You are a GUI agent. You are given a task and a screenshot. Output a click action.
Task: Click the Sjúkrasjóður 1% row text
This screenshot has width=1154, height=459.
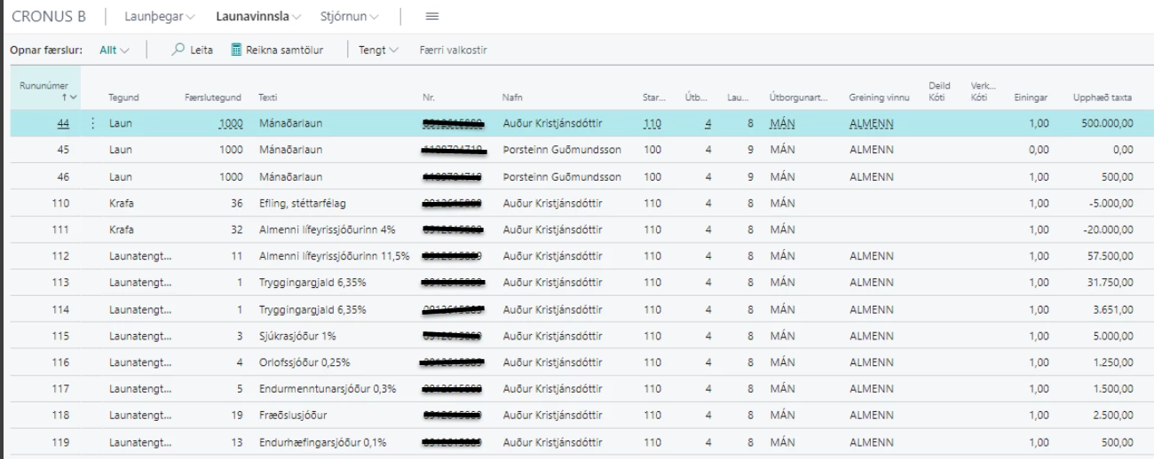point(297,337)
